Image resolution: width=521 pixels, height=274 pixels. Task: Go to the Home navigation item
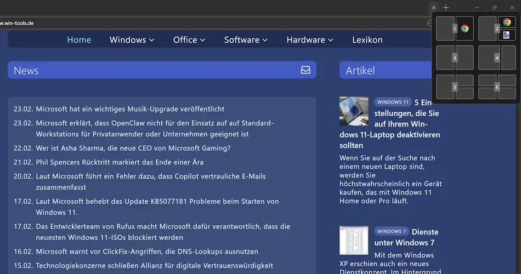pos(79,40)
